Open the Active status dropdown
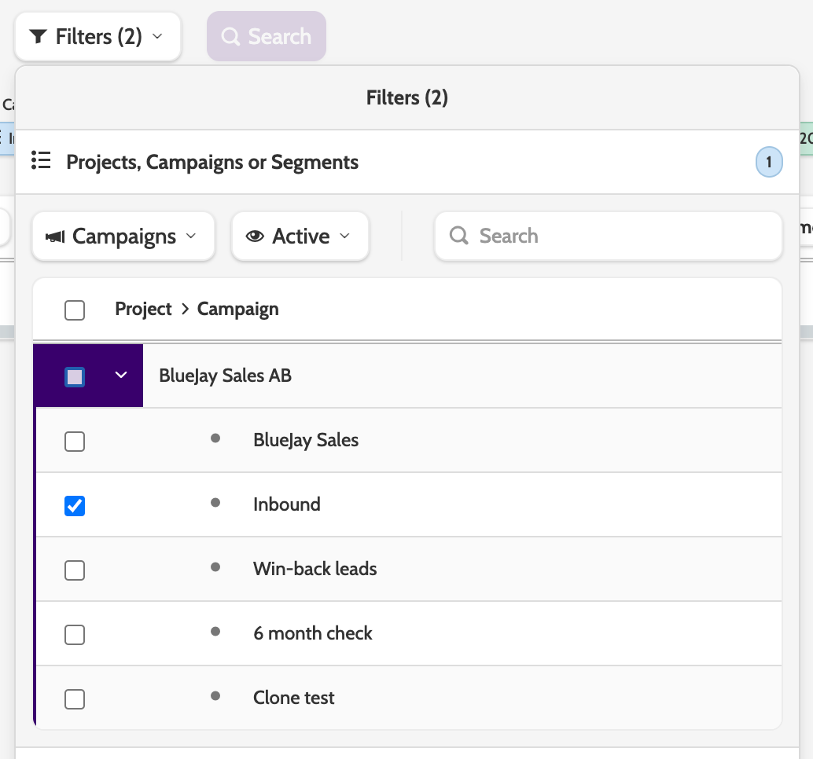813x759 pixels. (300, 236)
